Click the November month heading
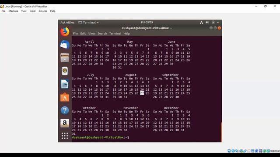The height and width of the screenshot is (157, 280). click(x=131, y=108)
